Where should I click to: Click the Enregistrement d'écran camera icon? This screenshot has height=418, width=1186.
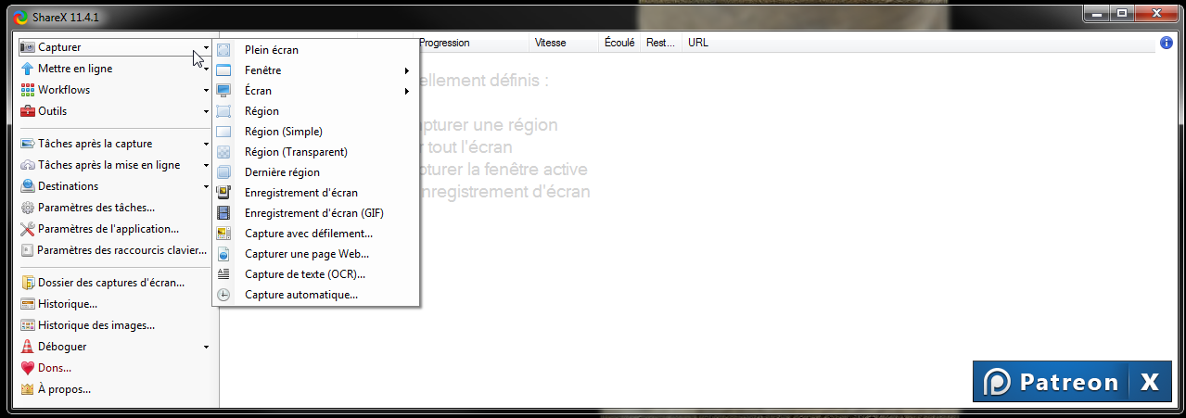tap(223, 193)
